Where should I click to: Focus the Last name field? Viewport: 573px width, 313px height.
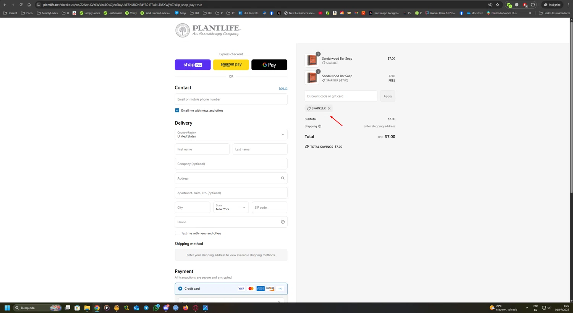[x=260, y=149]
